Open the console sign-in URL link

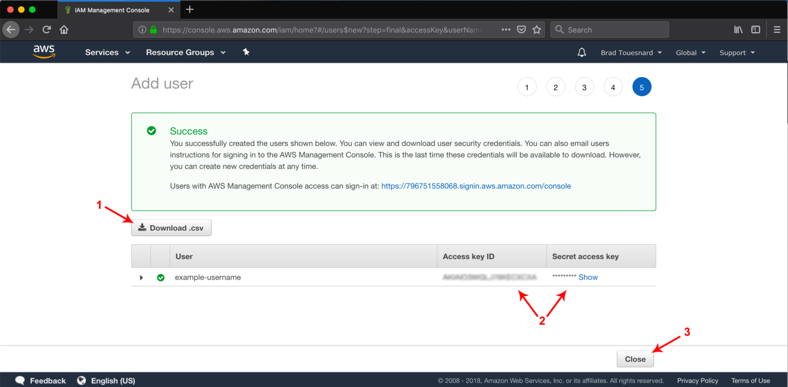[476, 186]
